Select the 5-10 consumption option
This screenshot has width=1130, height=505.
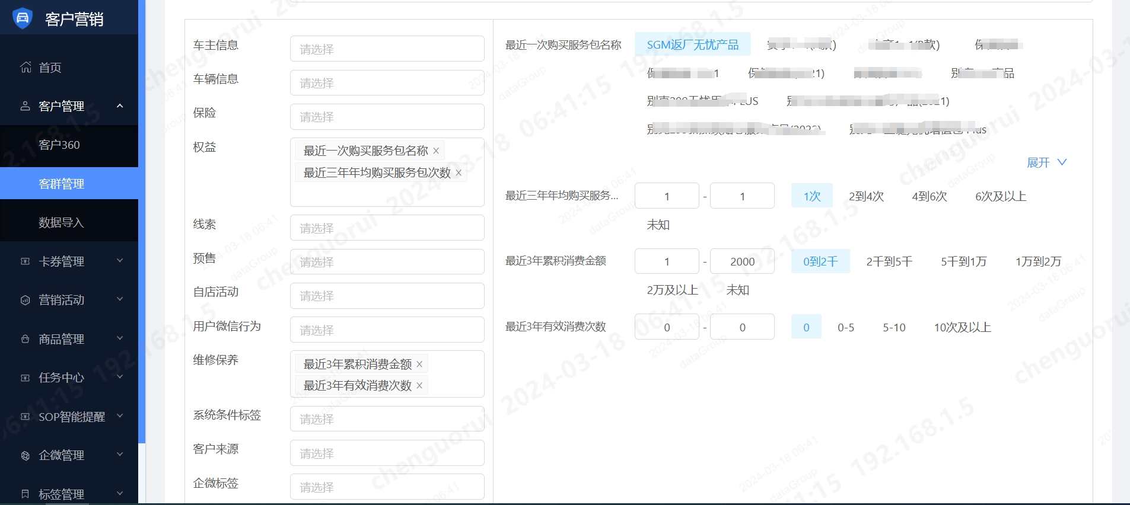click(x=894, y=327)
